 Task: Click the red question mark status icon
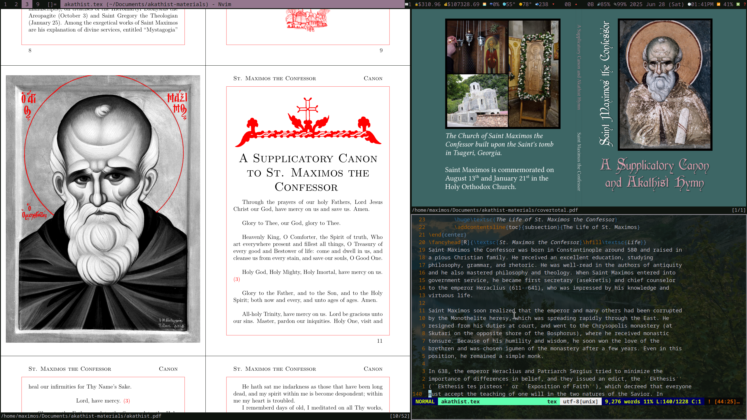click(x=745, y=4)
